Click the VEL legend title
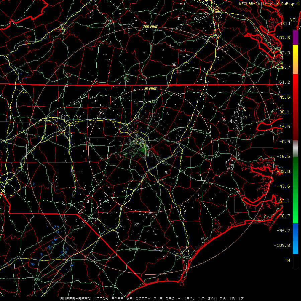The image size is (301, 301). 294,20
